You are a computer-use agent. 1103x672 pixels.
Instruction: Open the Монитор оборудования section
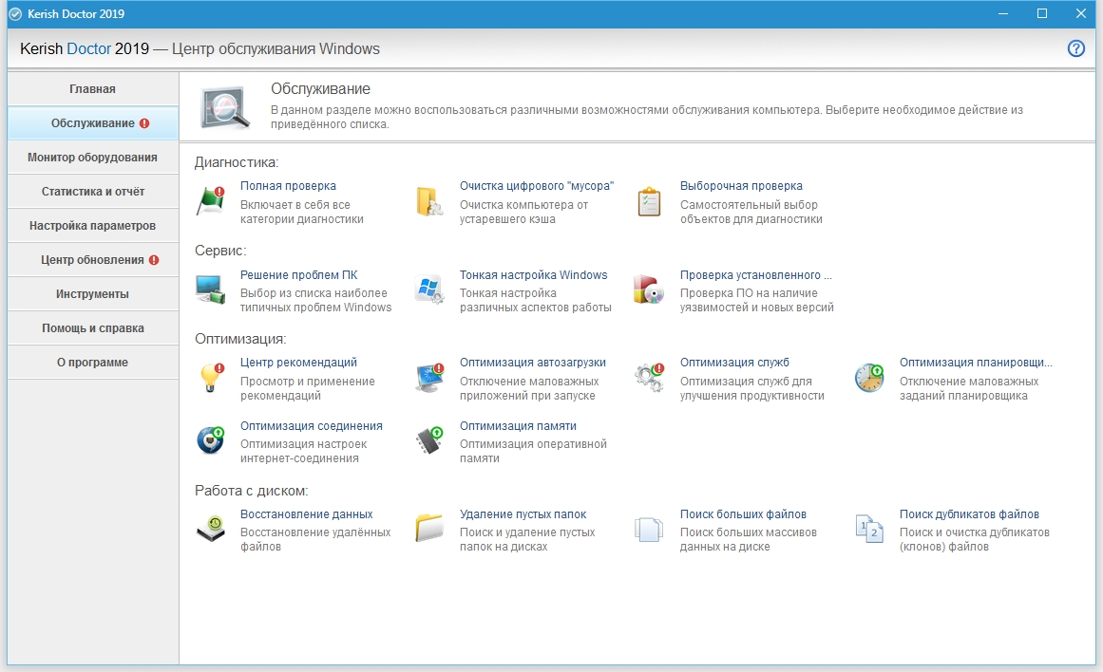point(92,158)
